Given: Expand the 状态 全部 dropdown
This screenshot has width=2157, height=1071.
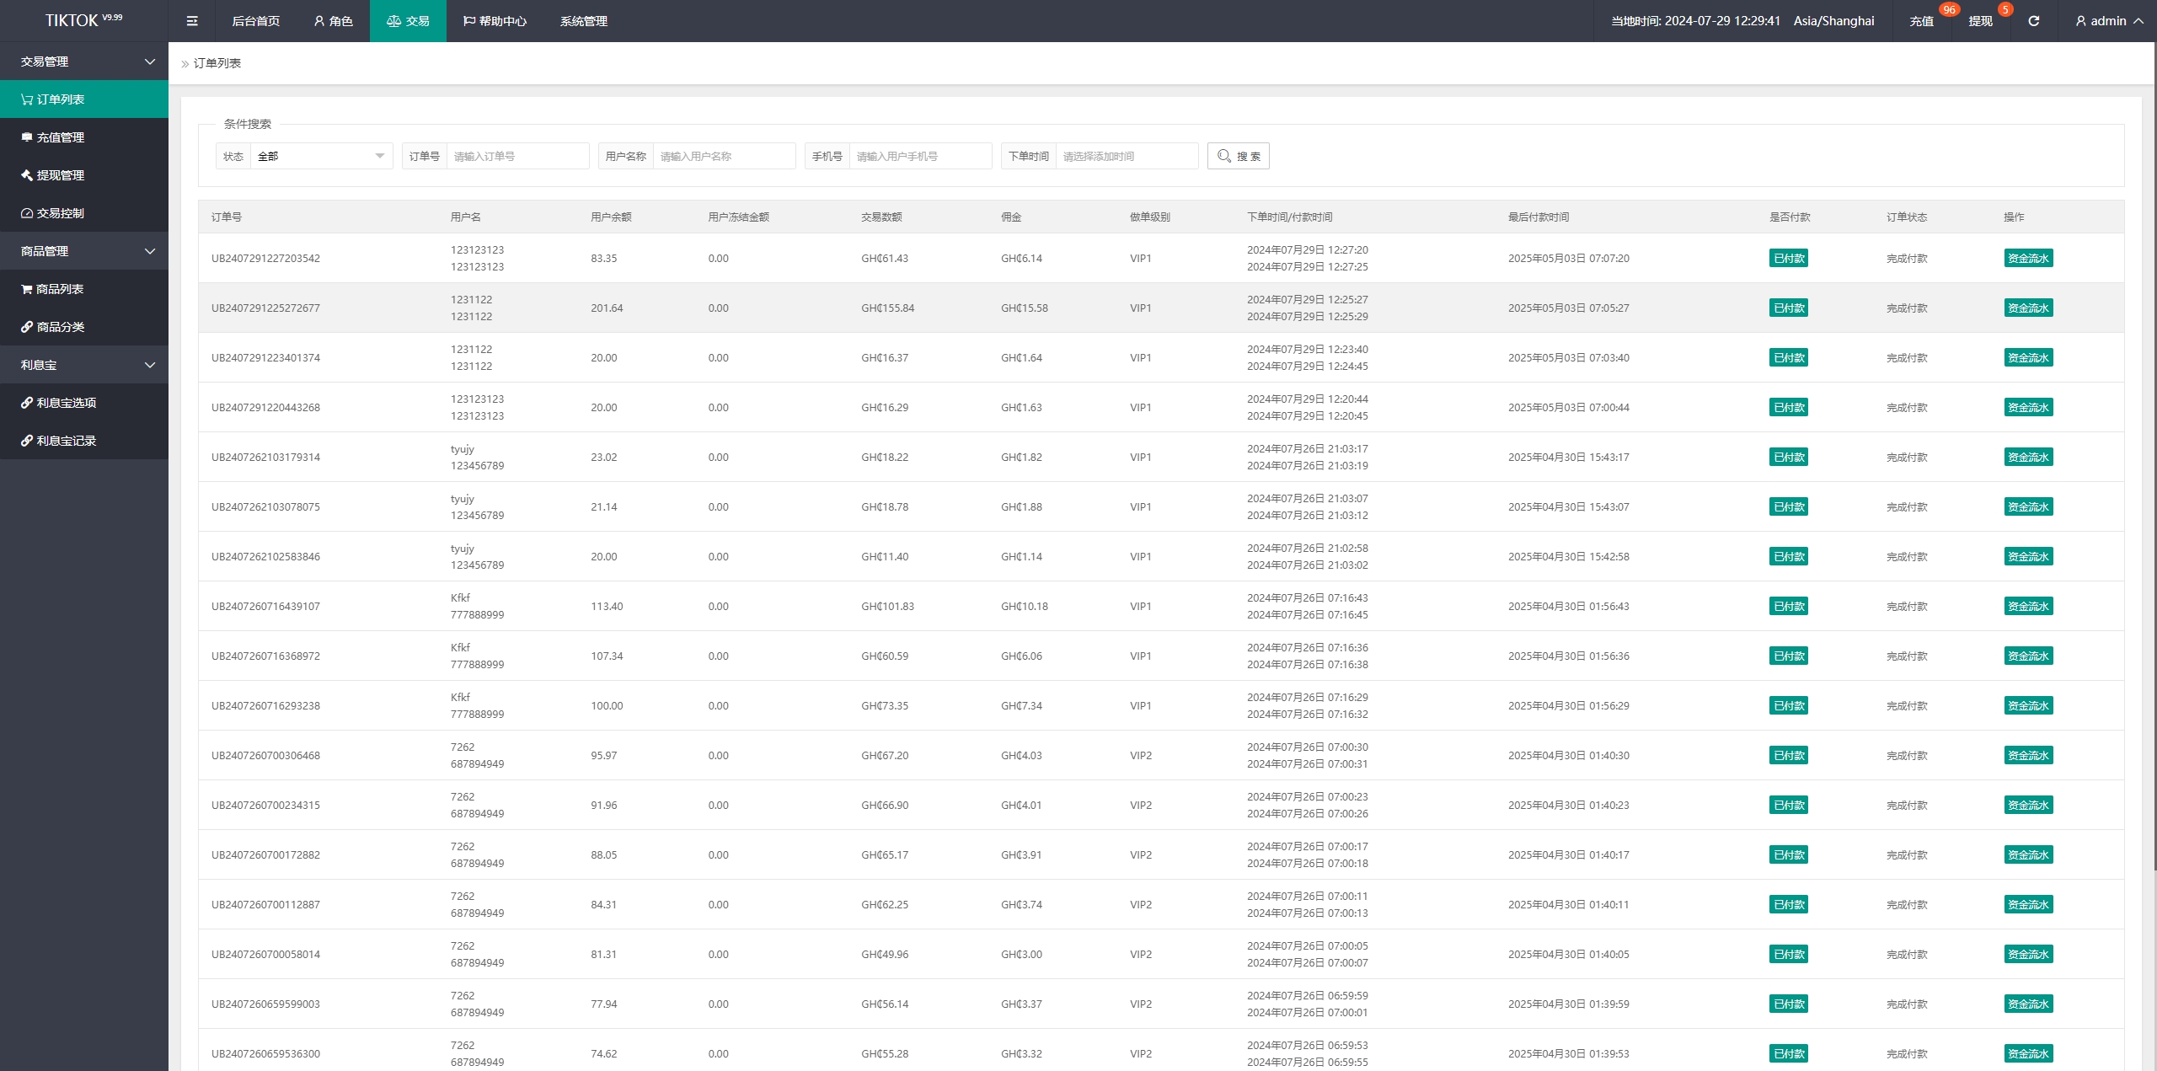Looking at the screenshot, I should (320, 156).
